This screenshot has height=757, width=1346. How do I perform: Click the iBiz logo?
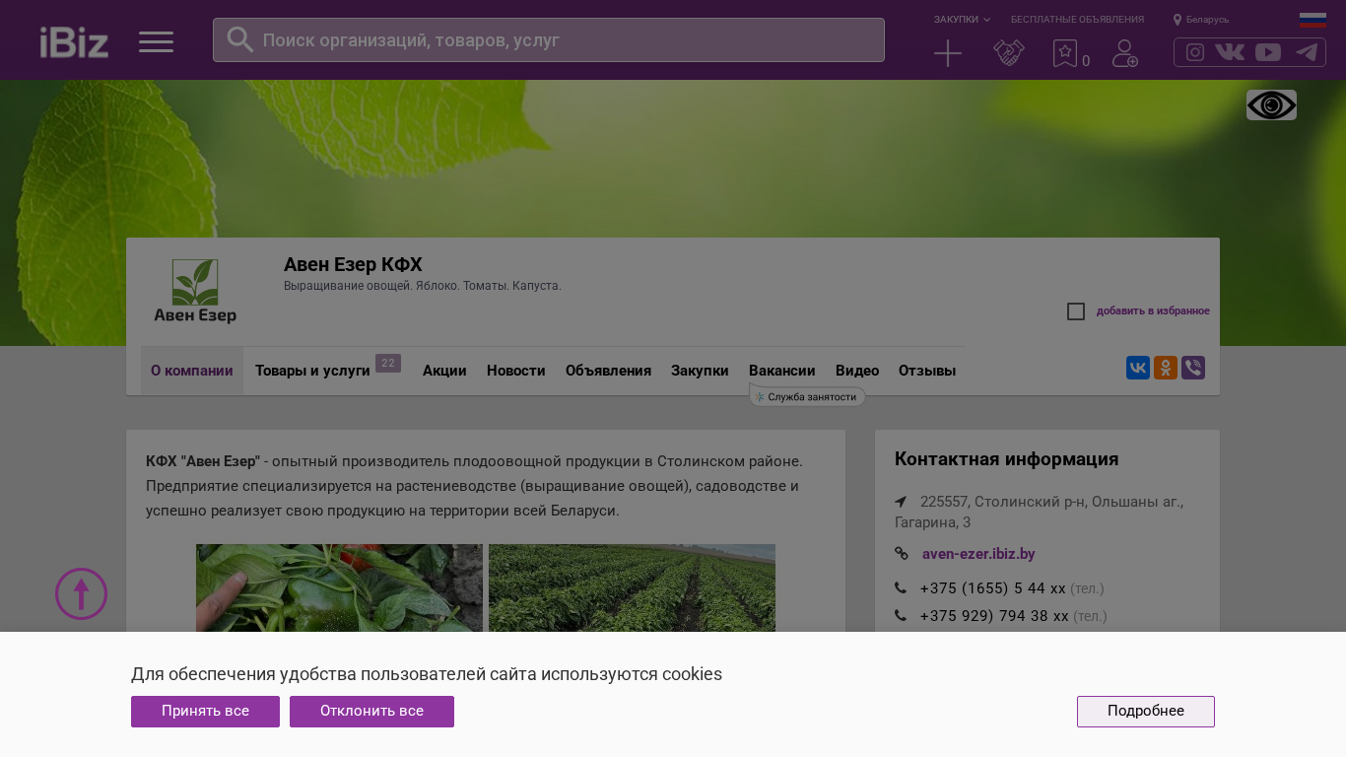[74, 41]
